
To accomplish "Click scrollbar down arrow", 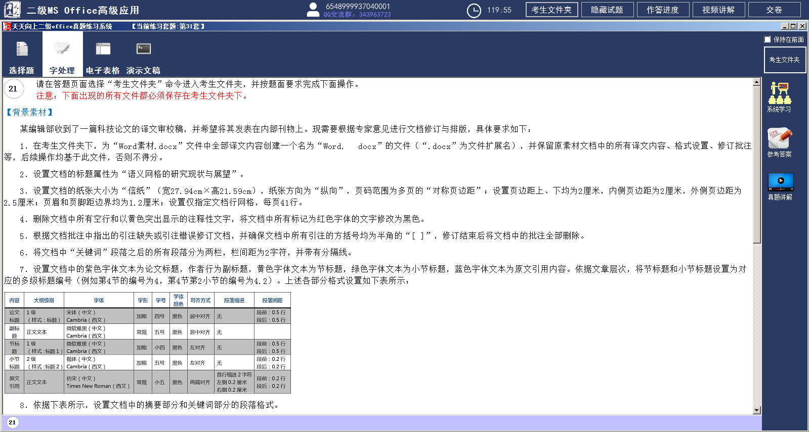I will [x=757, y=411].
